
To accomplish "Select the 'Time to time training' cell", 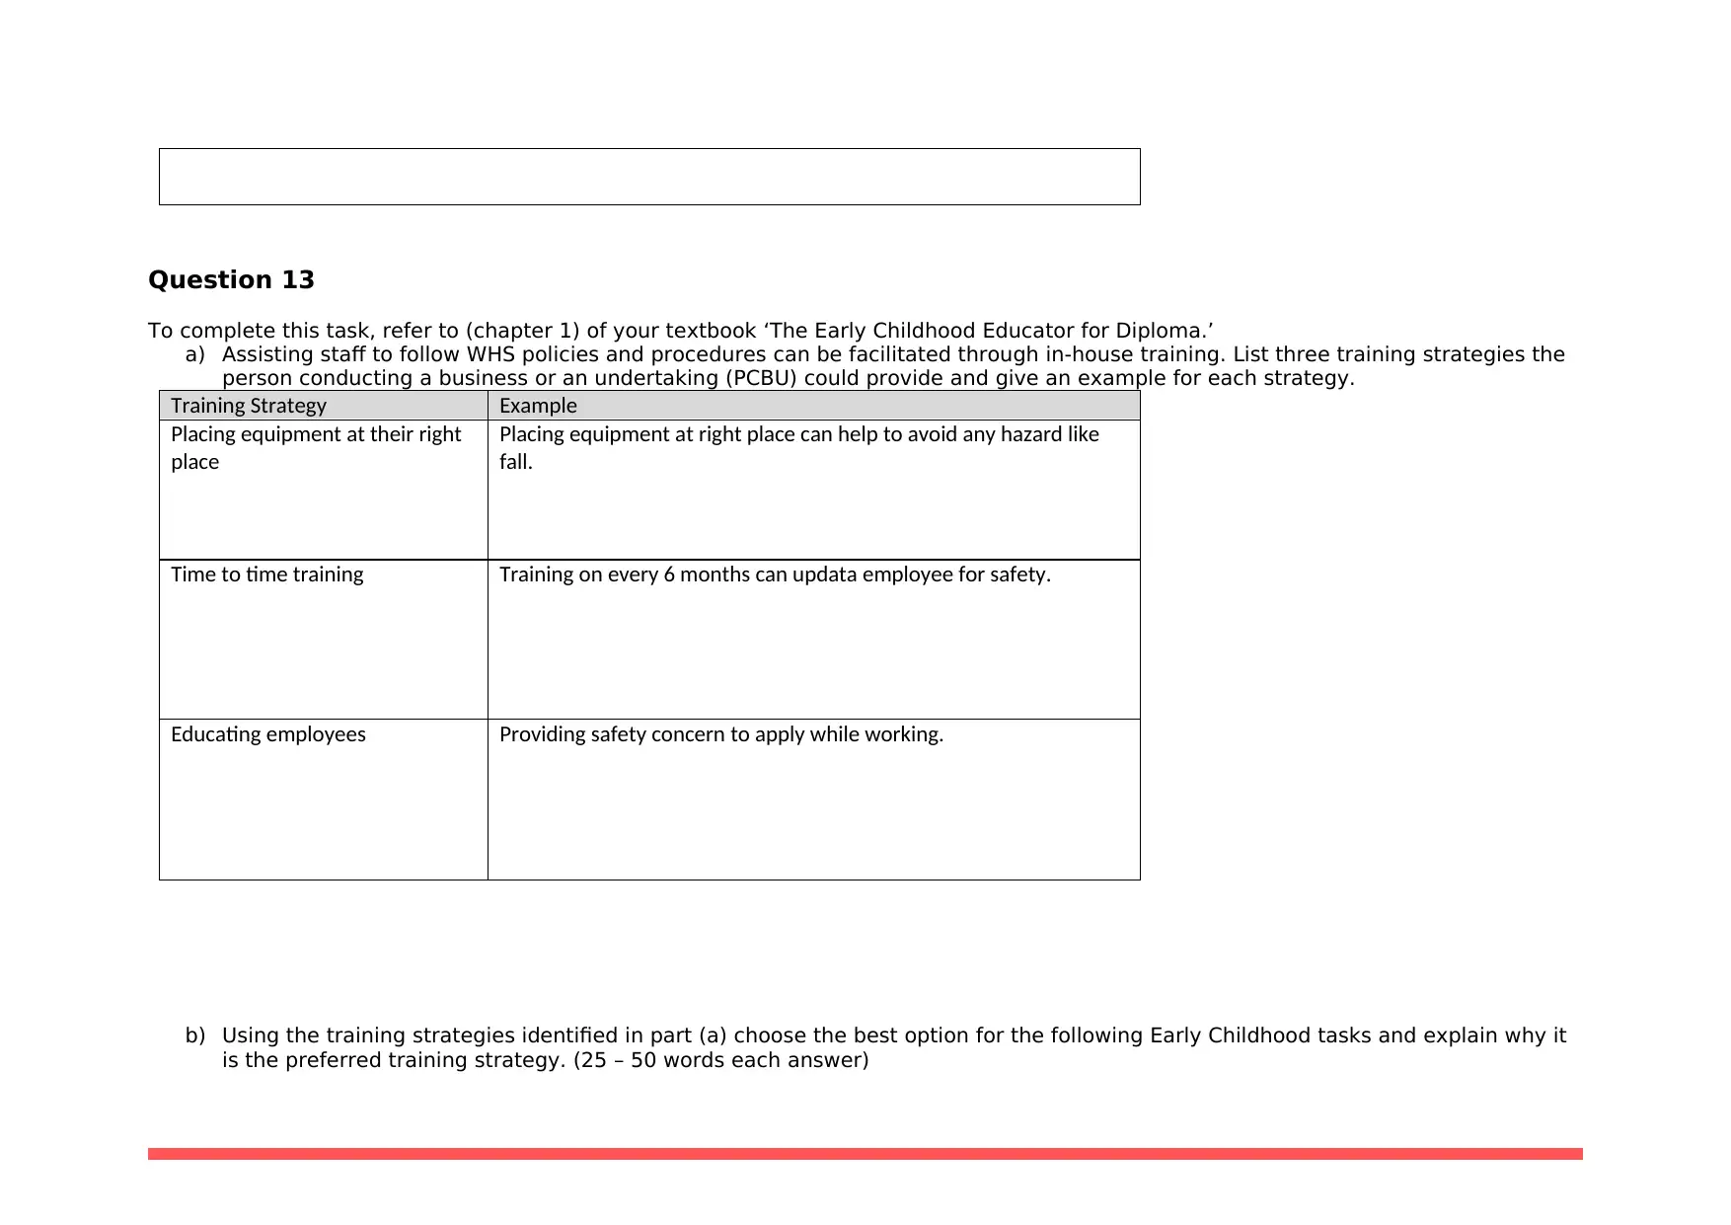I will tap(324, 640).
